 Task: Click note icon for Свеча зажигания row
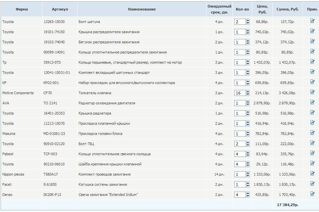312,194
